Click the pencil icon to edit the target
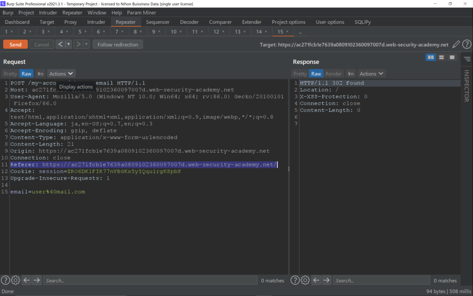This screenshot has height=296, width=473. click(456, 44)
